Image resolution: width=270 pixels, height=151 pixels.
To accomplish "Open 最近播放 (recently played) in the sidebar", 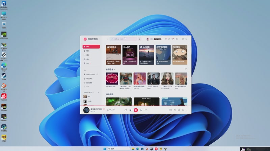I will click(x=91, y=79).
